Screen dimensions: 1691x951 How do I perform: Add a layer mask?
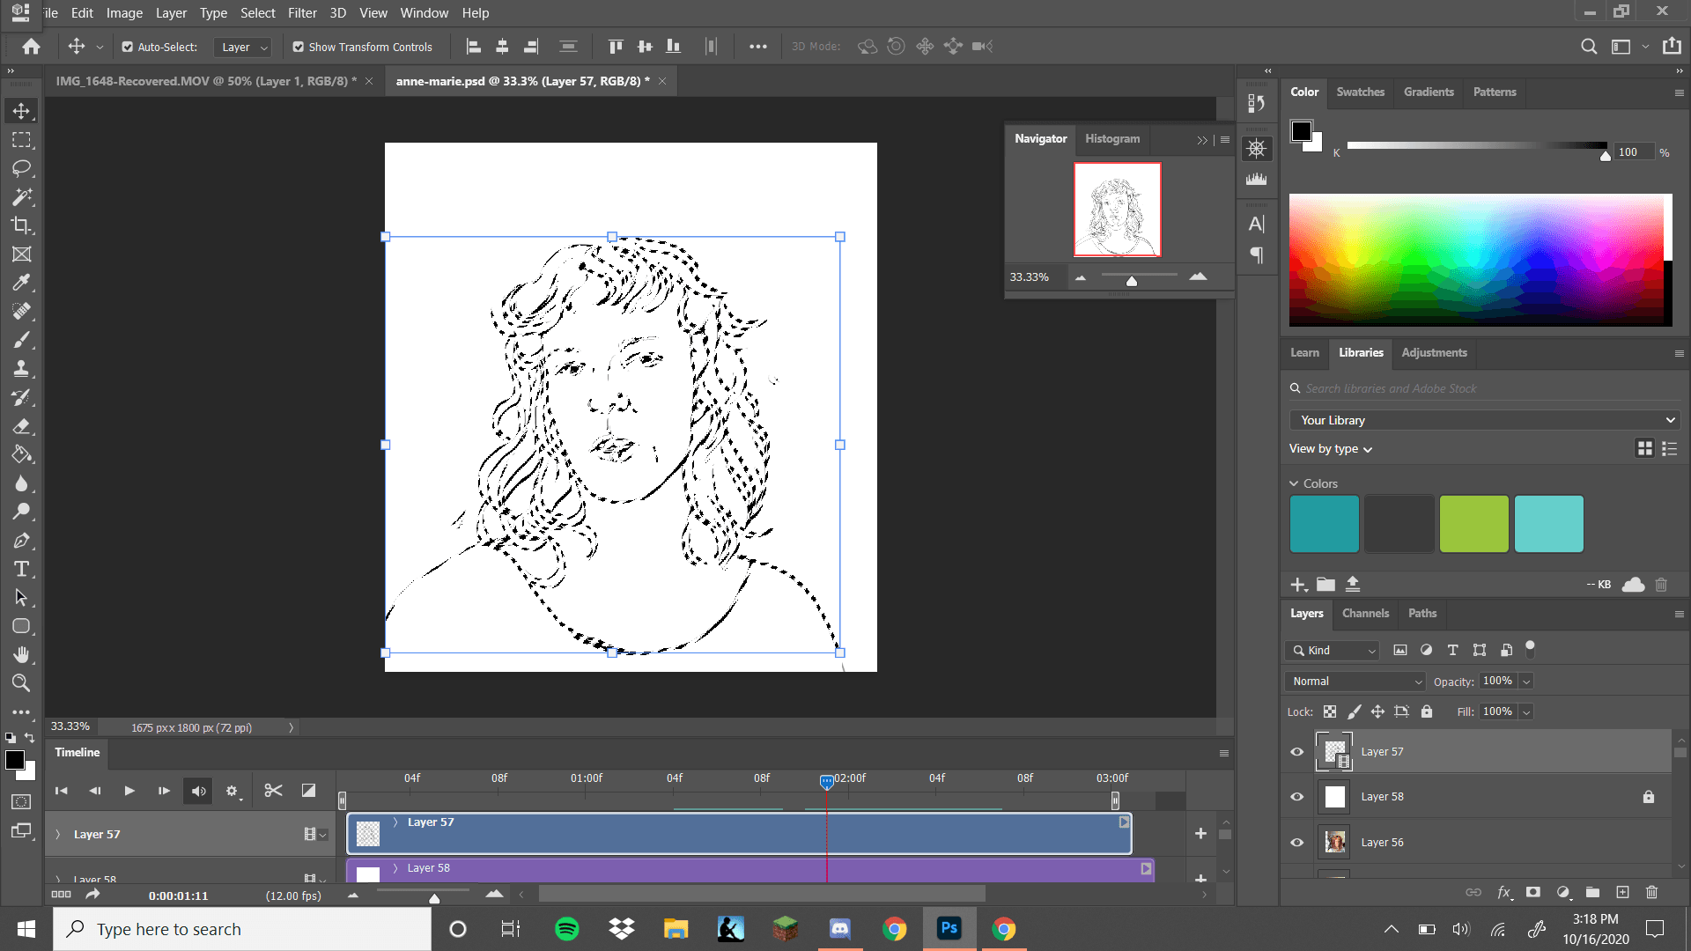[1533, 892]
